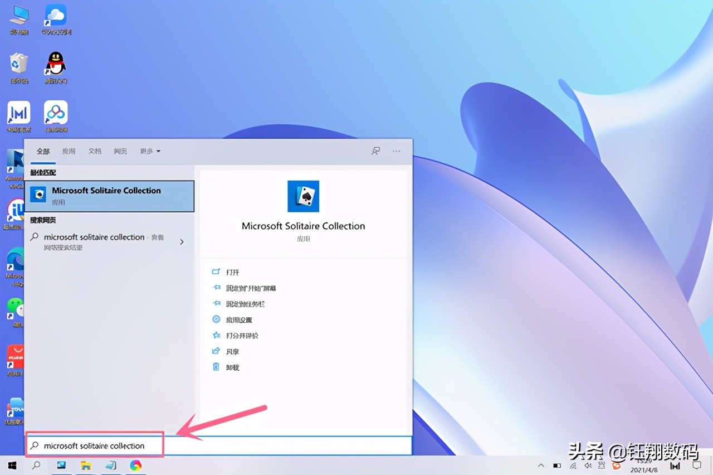
Task: Open File Explorer from the taskbar
Action: (x=86, y=465)
